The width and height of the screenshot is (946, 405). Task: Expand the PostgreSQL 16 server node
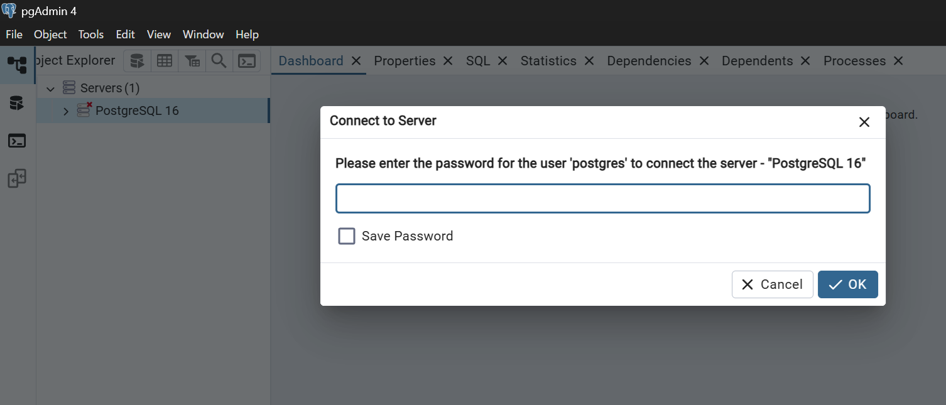[x=66, y=111]
